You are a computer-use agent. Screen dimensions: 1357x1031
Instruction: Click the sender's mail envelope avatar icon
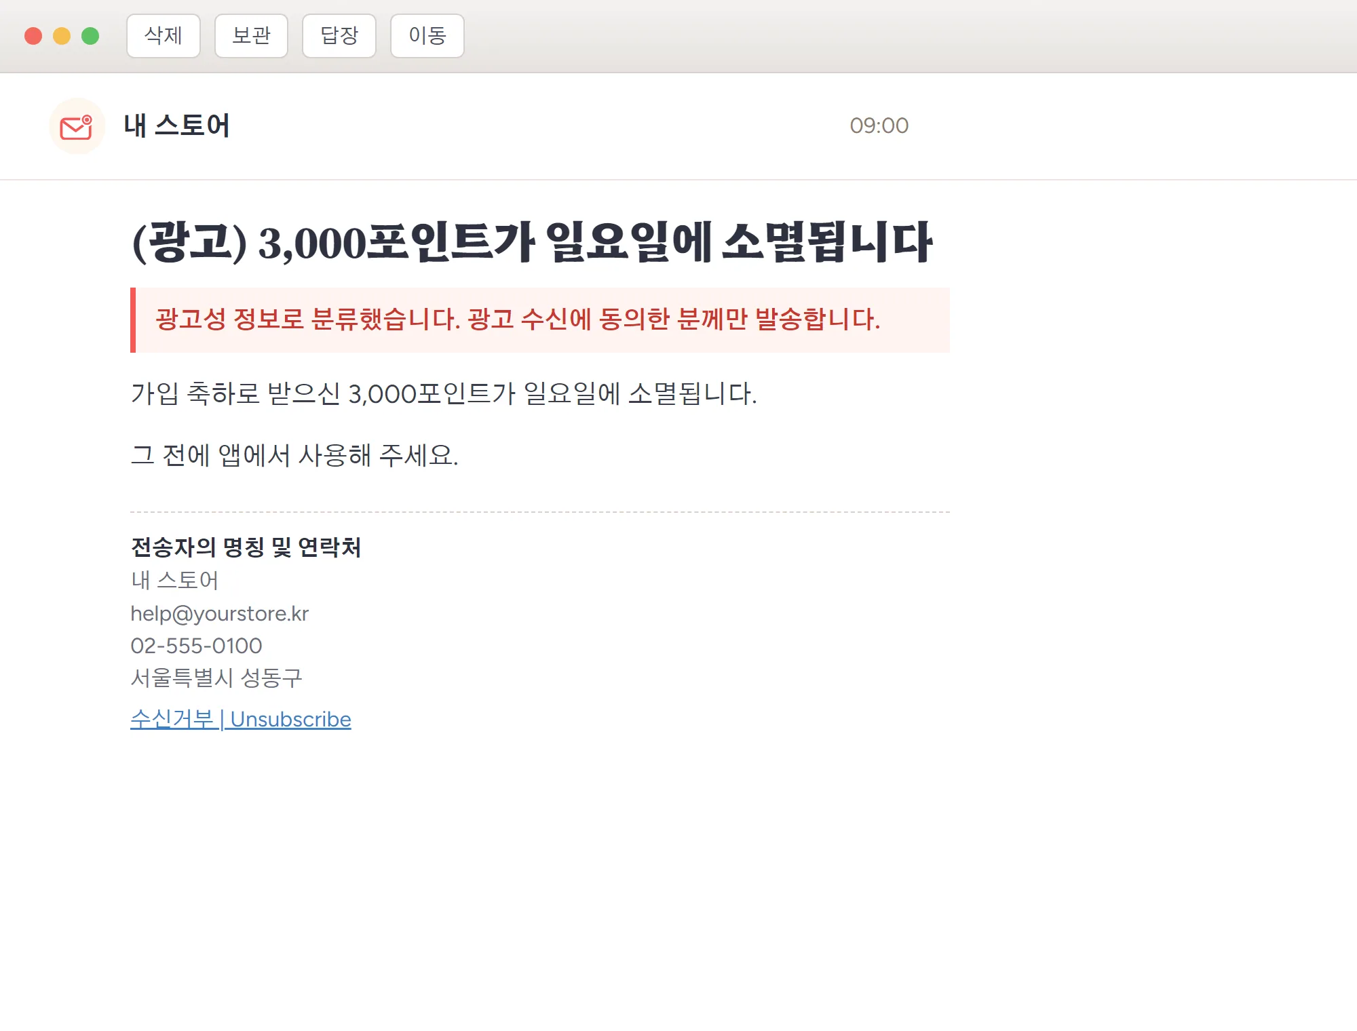pyautogui.click(x=77, y=126)
